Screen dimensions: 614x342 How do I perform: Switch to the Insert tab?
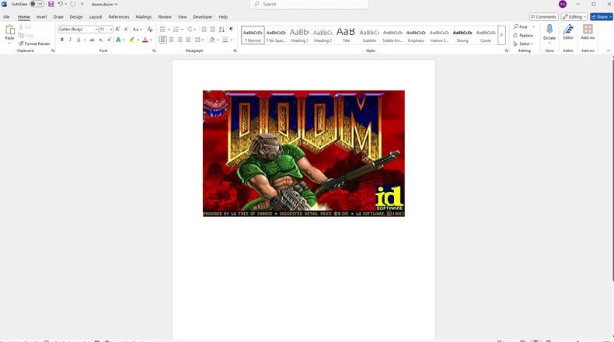pos(41,17)
